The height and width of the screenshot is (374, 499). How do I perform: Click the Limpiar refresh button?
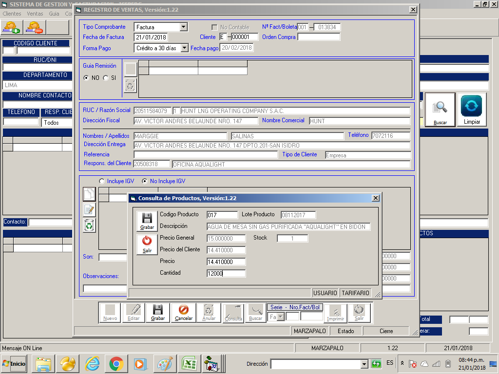point(471,110)
